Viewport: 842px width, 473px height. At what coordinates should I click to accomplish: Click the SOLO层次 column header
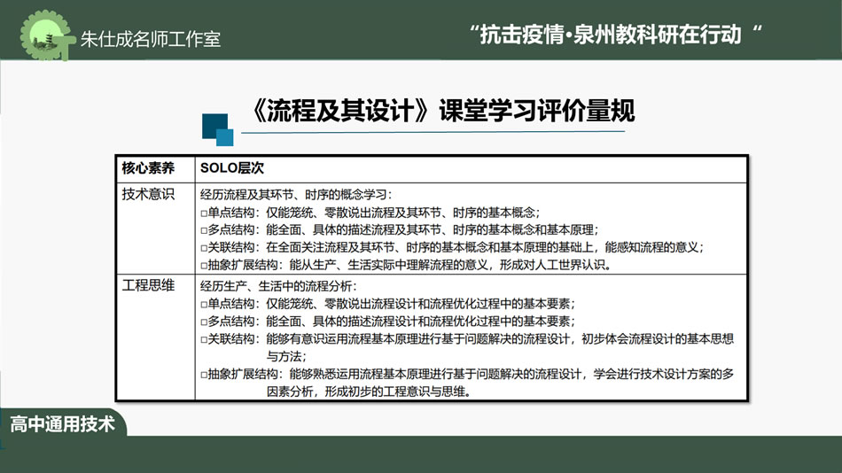click(232, 168)
